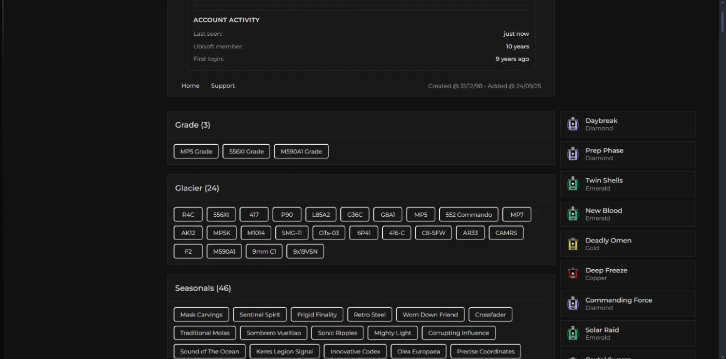726x359 pixels.
Task: Choose the Precise Coordinates seasonal tag
Action: point(485,351)
